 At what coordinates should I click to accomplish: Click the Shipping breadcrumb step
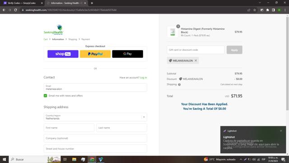click(x=73, y=39)
